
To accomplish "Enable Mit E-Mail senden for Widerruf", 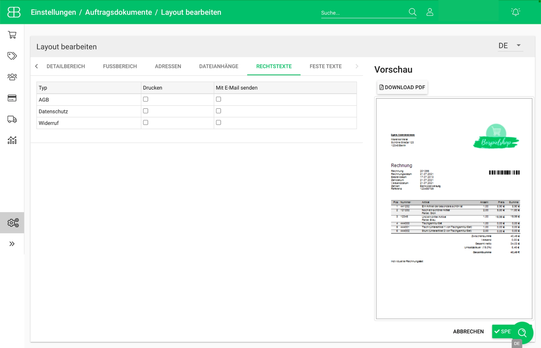I will coord(219,122).
